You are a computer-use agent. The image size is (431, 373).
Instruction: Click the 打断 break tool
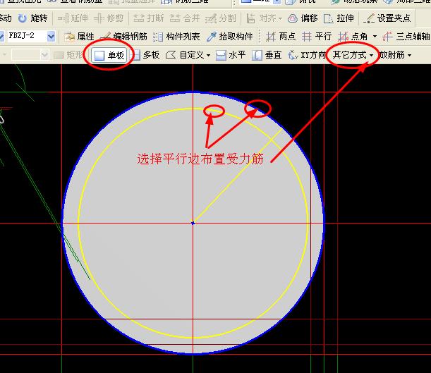coord(148,18)
